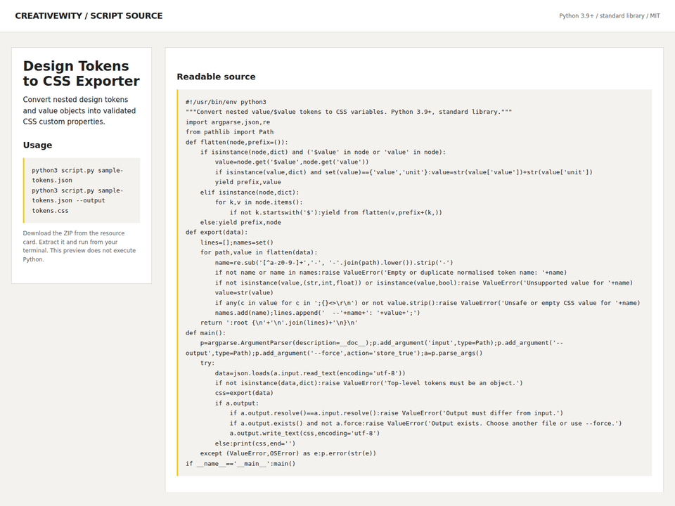Click the 'import argparse,json,re' line

[228, 122]
